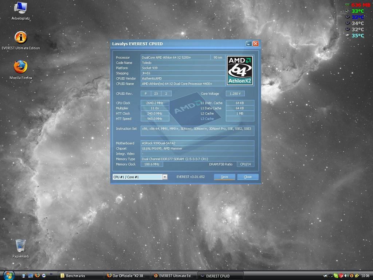Switch to EVEREST Ultimate Ed... taskbar item

pyautogui.click(x=174, y=276)
